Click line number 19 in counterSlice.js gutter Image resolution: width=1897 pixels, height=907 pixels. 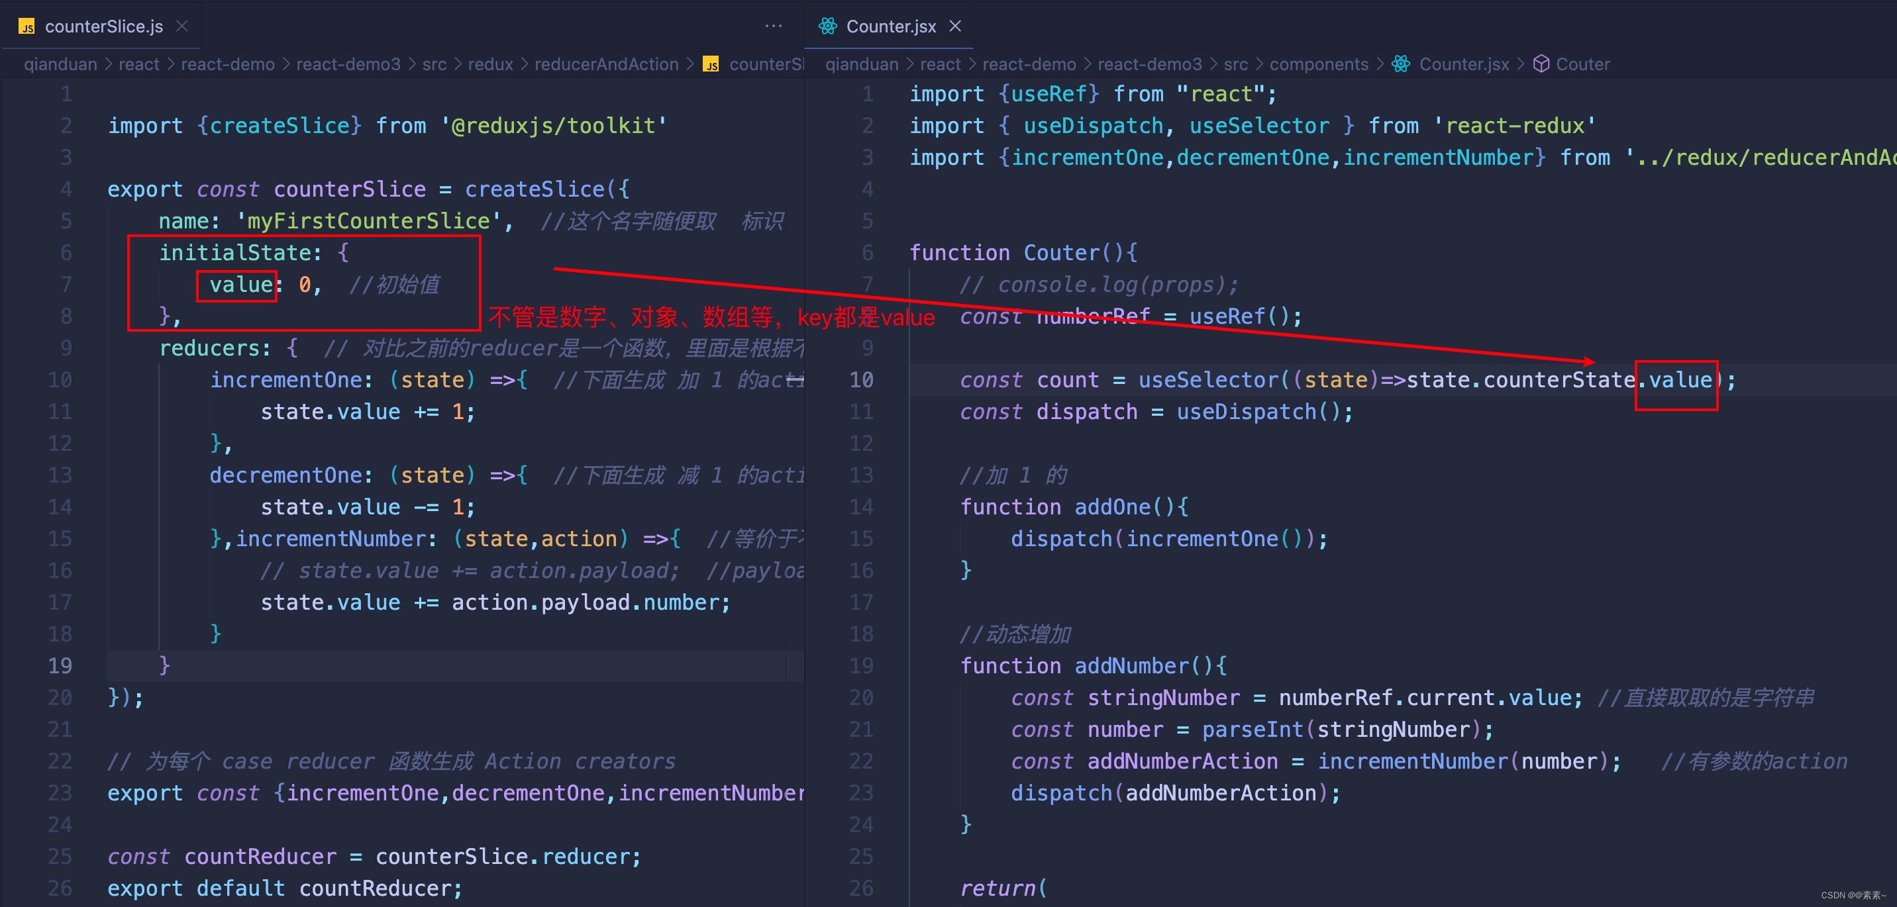(x=60, y=665)
